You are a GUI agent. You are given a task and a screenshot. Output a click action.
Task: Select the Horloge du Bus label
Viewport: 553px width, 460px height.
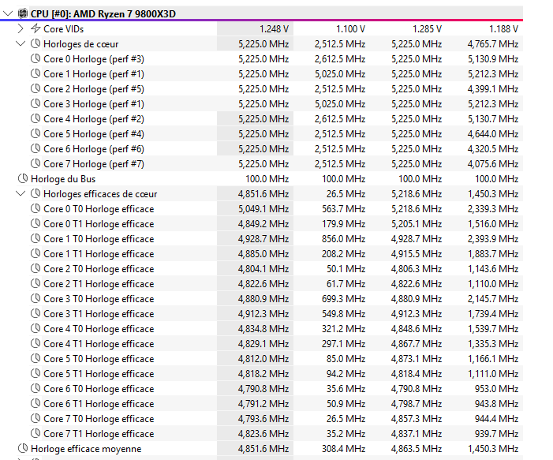[x=63, y=179]
